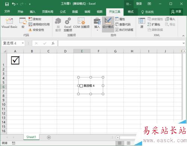Image resolution: width=187 pixels, height=146 pixels.
Task: Add a new sheet
Action: 49,137
